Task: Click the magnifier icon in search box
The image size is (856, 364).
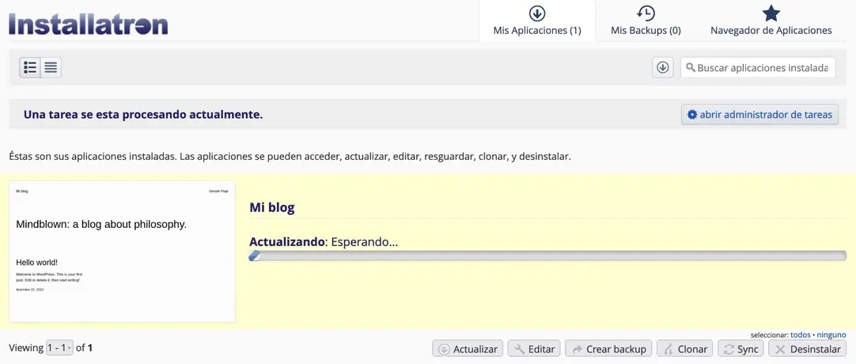Action: click(691, 68)
